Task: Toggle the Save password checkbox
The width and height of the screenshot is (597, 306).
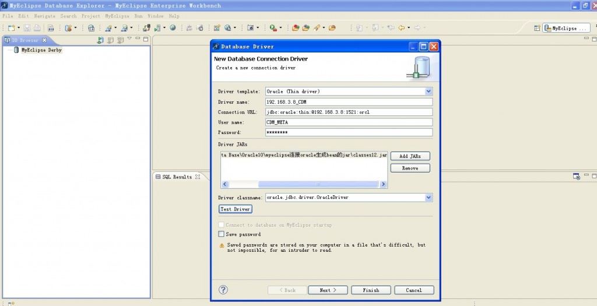Action: [221, 234]
